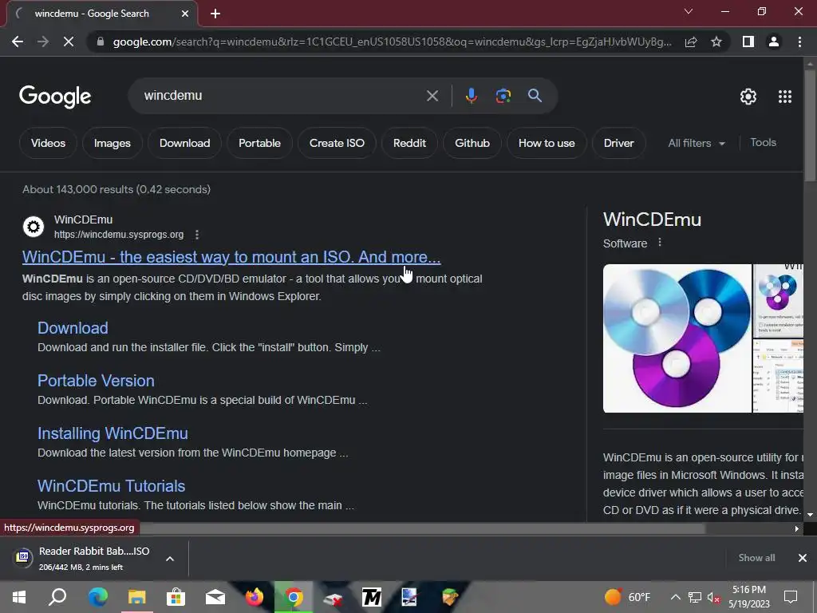Show all downloads
This screenshot has width=817, height=613.
(x=756, y=558)
